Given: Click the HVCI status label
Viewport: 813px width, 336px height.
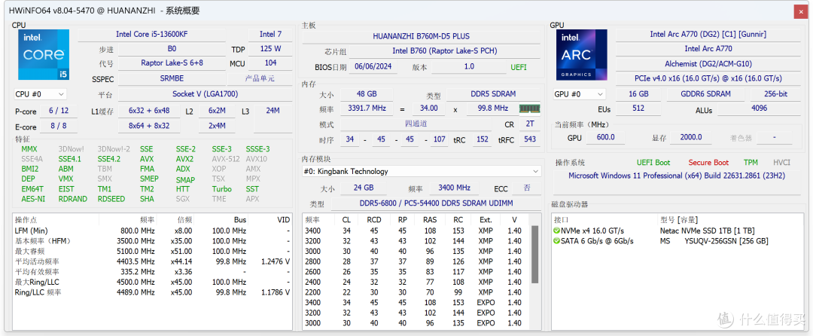Looking at the screenshot, I should [781, 162].
